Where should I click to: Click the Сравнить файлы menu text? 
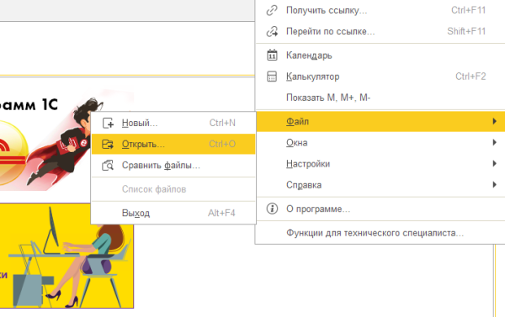pos(161,166)
